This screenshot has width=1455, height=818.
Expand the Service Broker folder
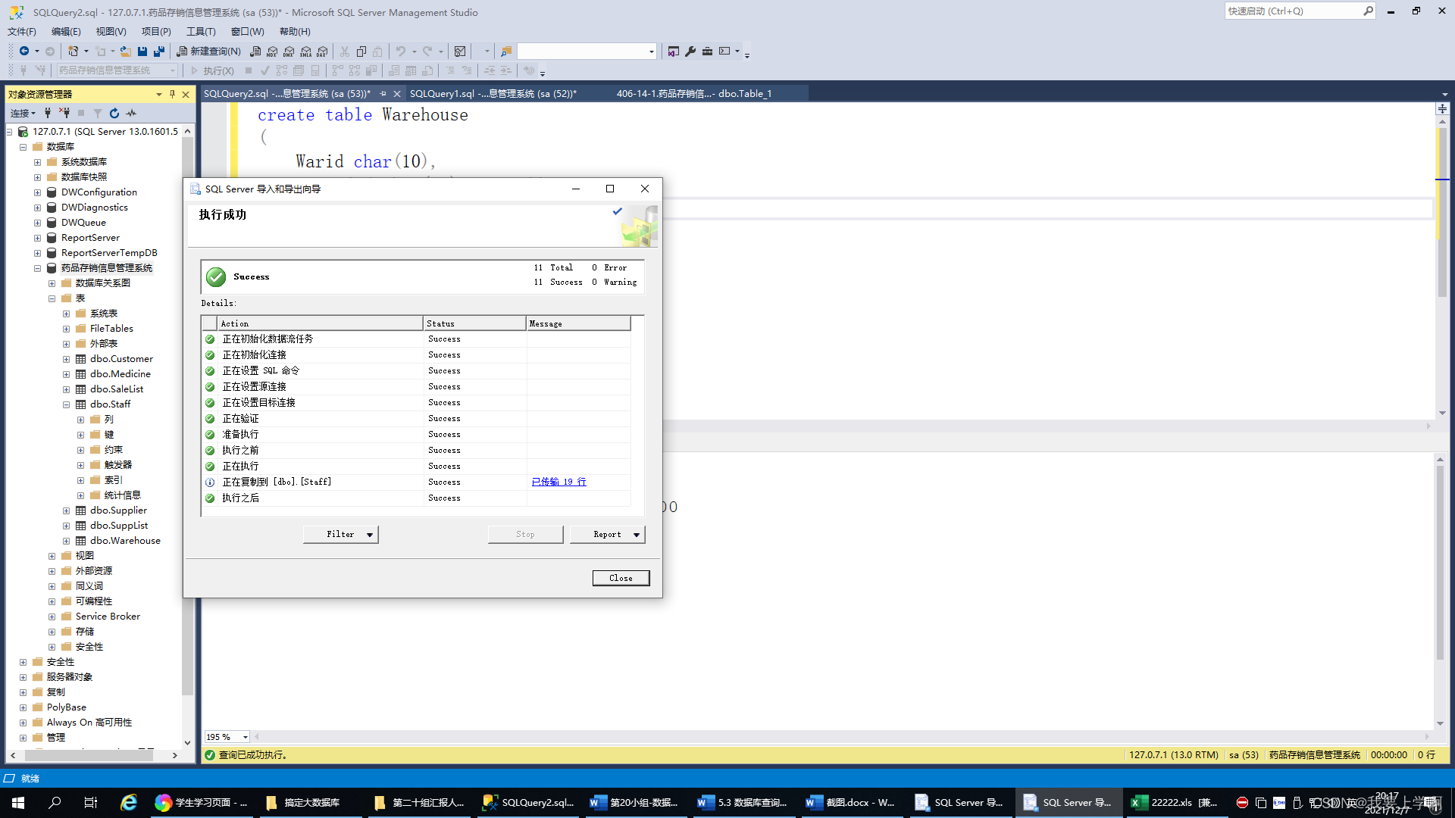coord(52,617)
